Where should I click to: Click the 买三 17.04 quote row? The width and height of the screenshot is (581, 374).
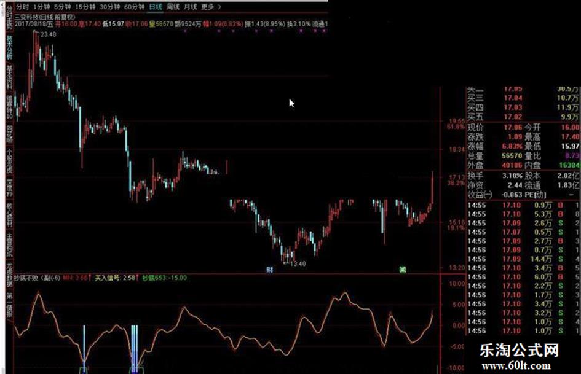click(x=523, y=98)
